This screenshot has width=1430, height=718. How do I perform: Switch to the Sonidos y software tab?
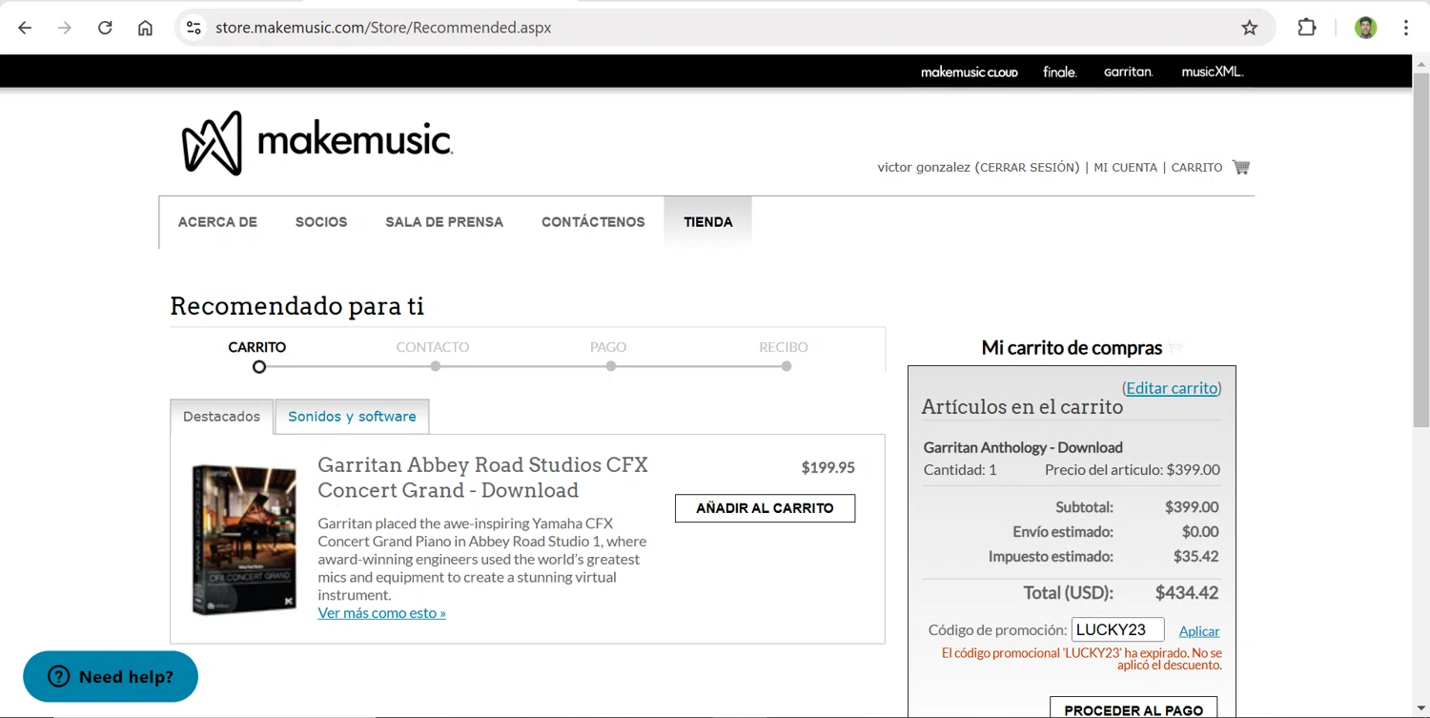[352, 417]
